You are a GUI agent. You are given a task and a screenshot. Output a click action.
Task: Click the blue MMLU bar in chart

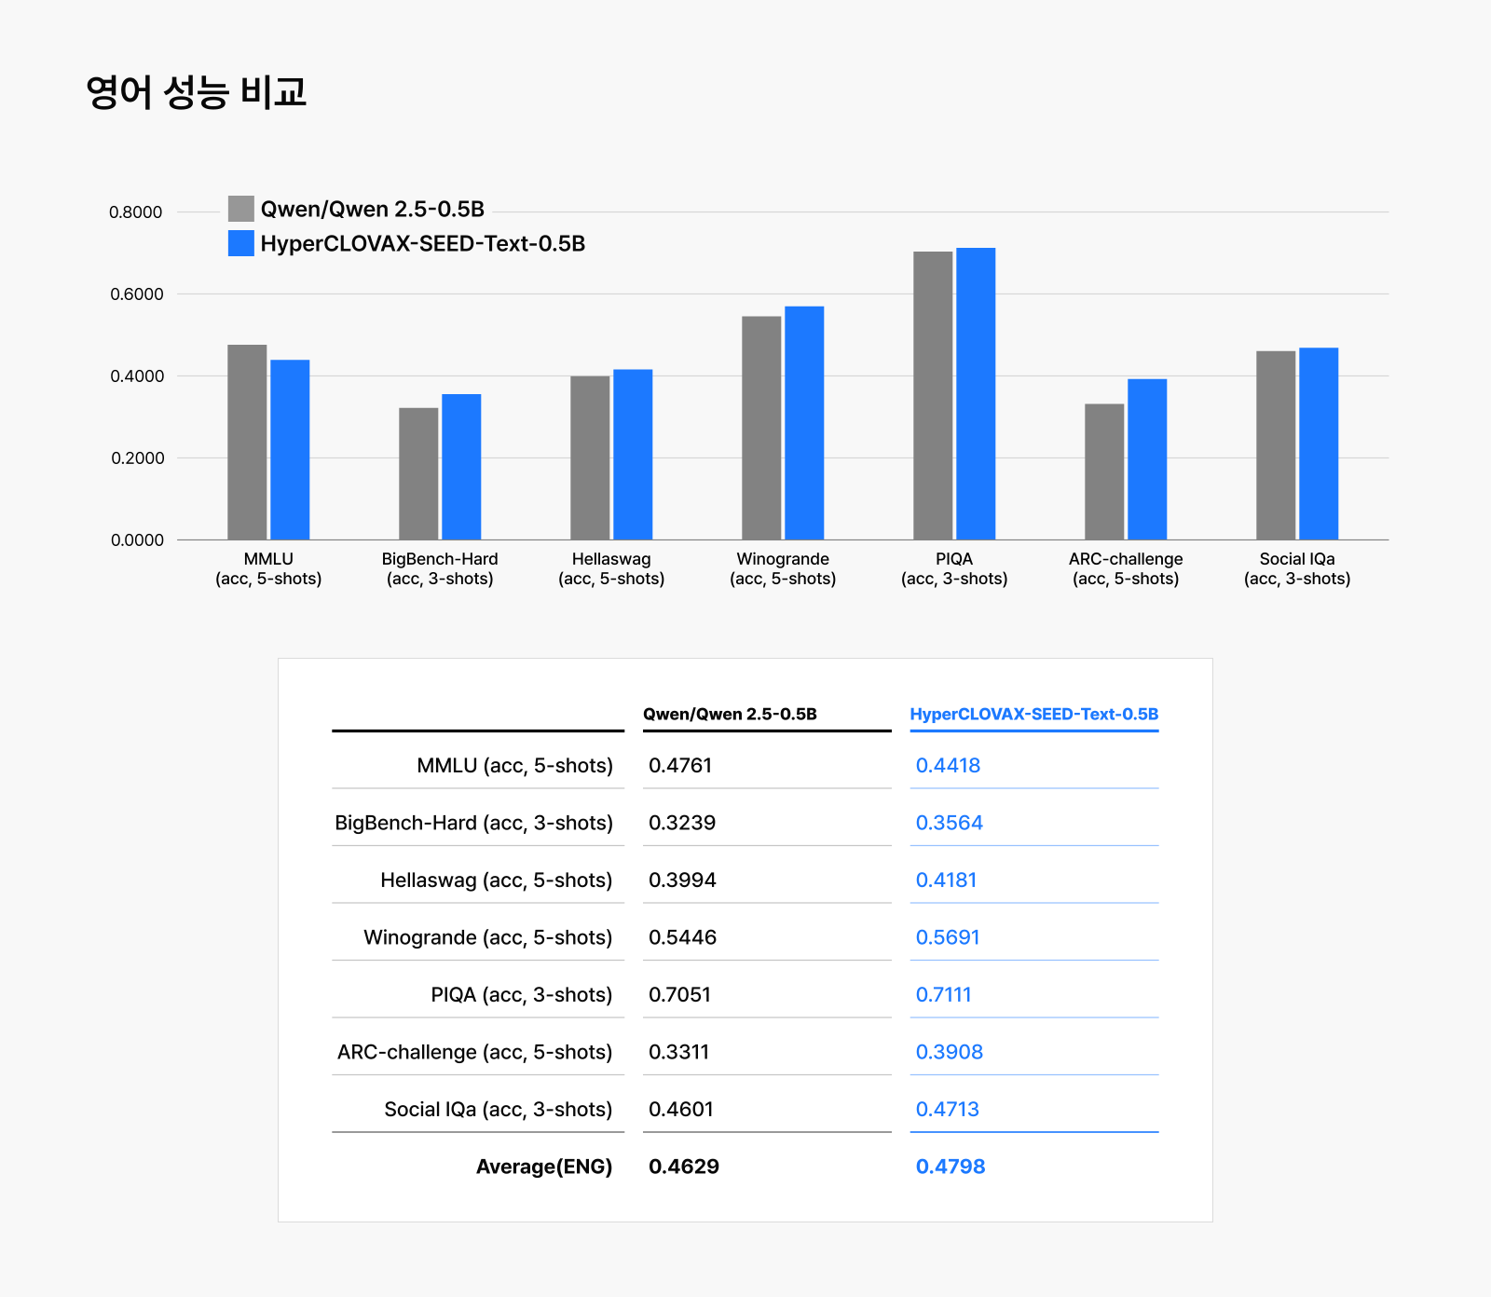(290, 450)
